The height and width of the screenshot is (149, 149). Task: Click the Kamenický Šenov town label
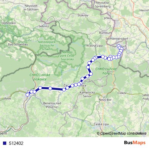click(x=87, y=94)
